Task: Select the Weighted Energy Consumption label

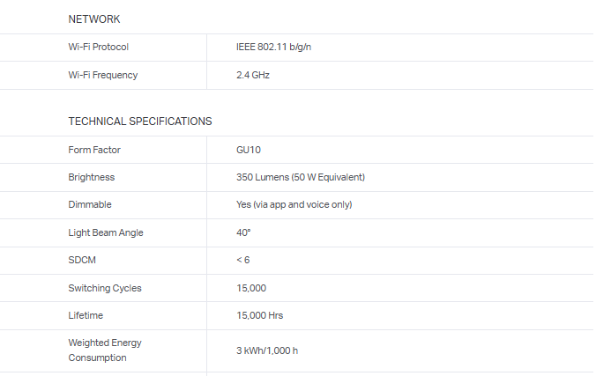Action: (105, 350)
